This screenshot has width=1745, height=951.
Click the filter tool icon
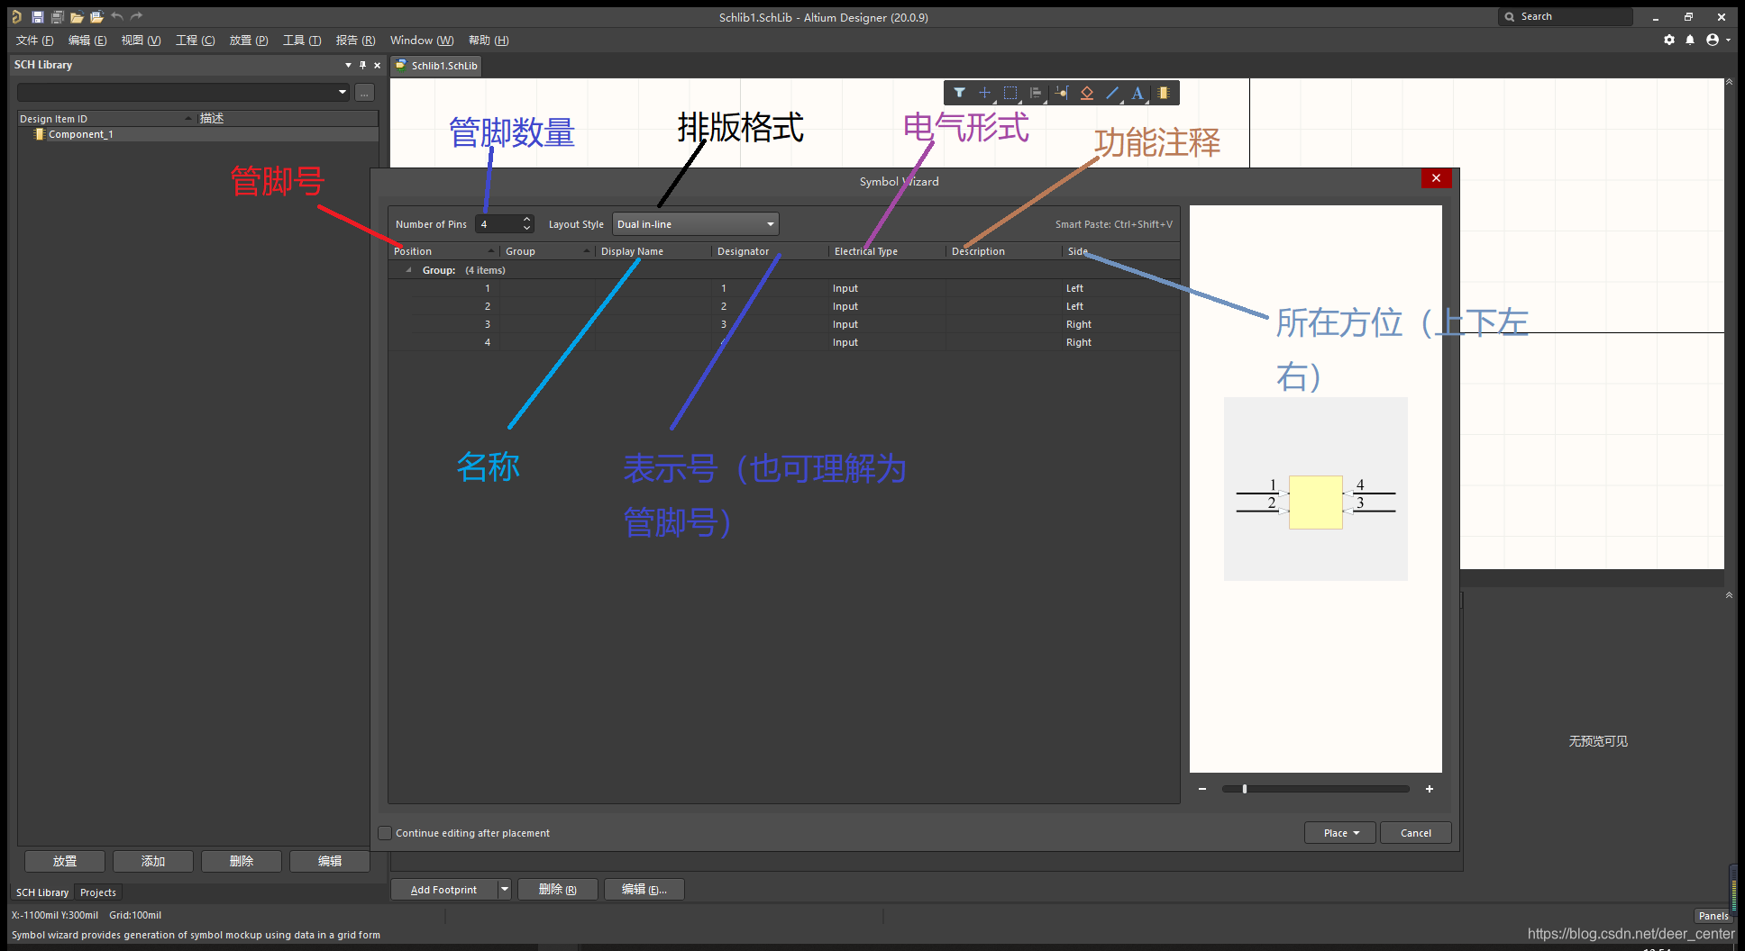[959, 93]
